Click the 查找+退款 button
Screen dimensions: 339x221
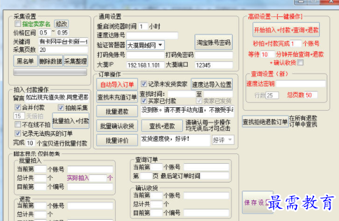(x=162, y=126)
